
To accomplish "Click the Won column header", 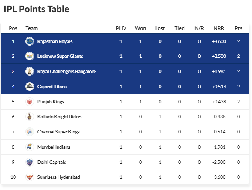I will tap(140, 28).
